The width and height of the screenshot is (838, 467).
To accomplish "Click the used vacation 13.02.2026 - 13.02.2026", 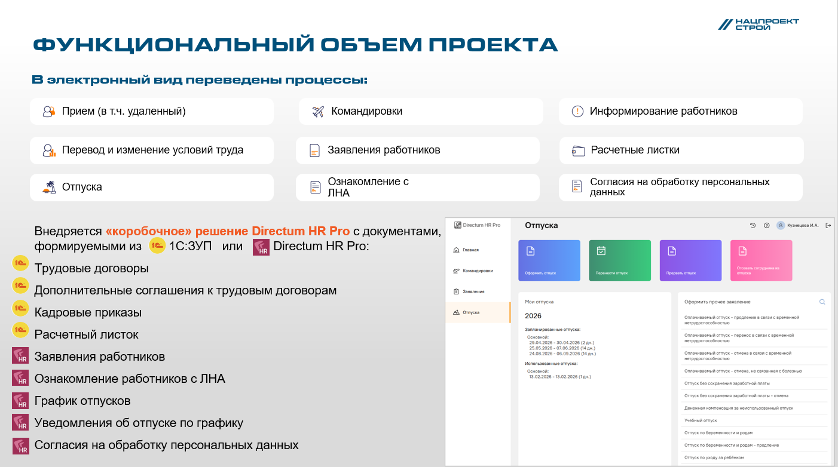I will pyautogui.click(x=559, y=377).
